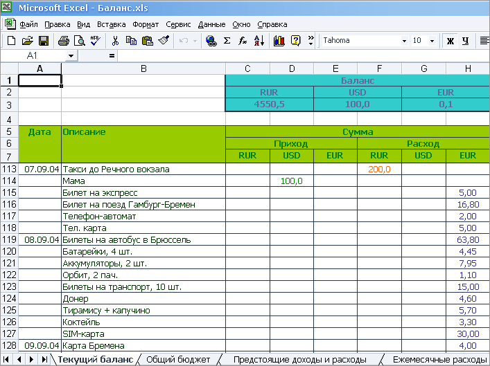Cut selection with the scissors icon

tap(115, 41)
